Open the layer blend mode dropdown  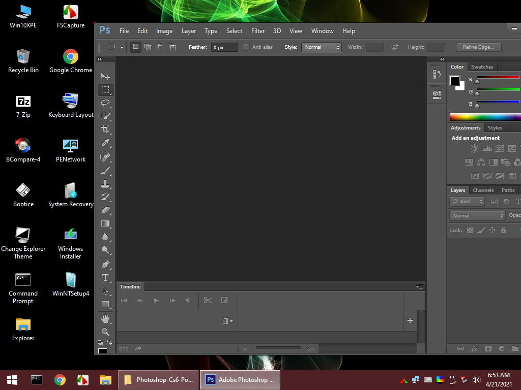(x=477, y=215)
